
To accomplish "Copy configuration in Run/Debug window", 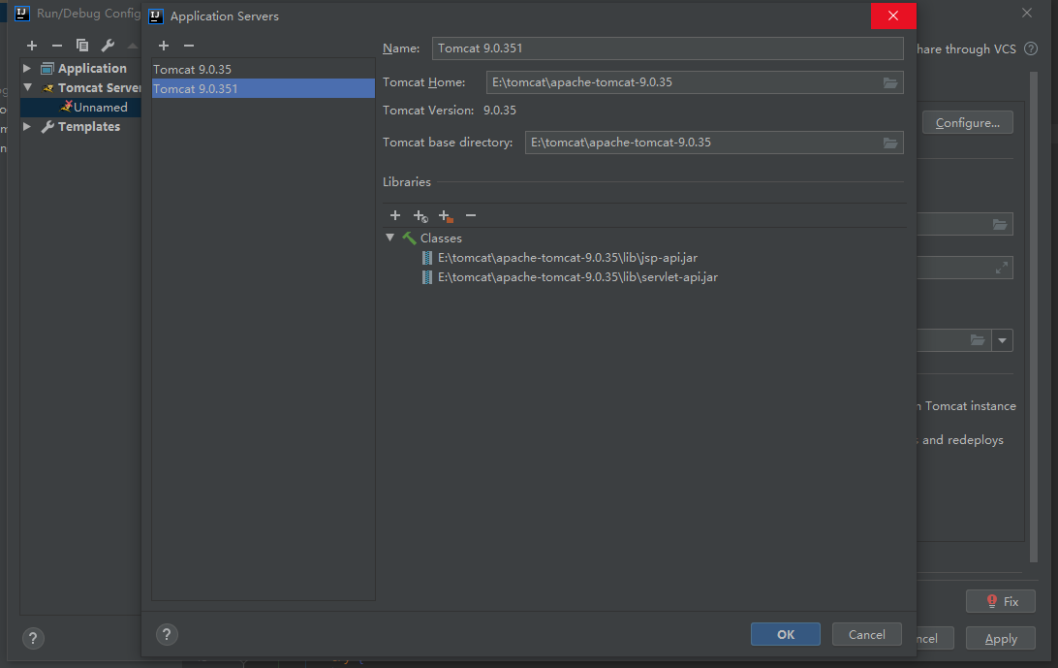I will 82,46.
